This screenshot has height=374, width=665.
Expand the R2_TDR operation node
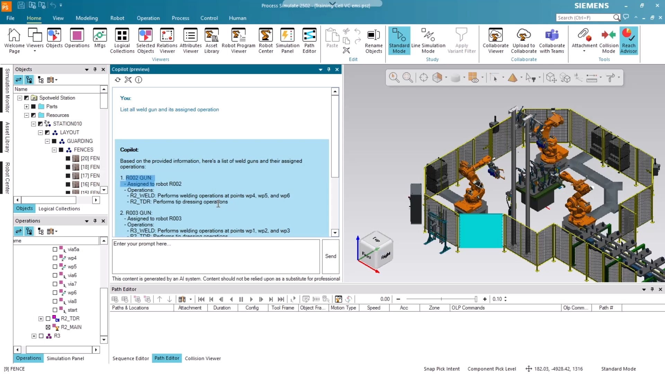coord(41,319)
